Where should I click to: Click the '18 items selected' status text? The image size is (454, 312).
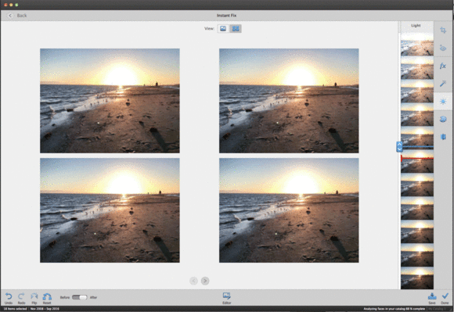pos(15,309)
